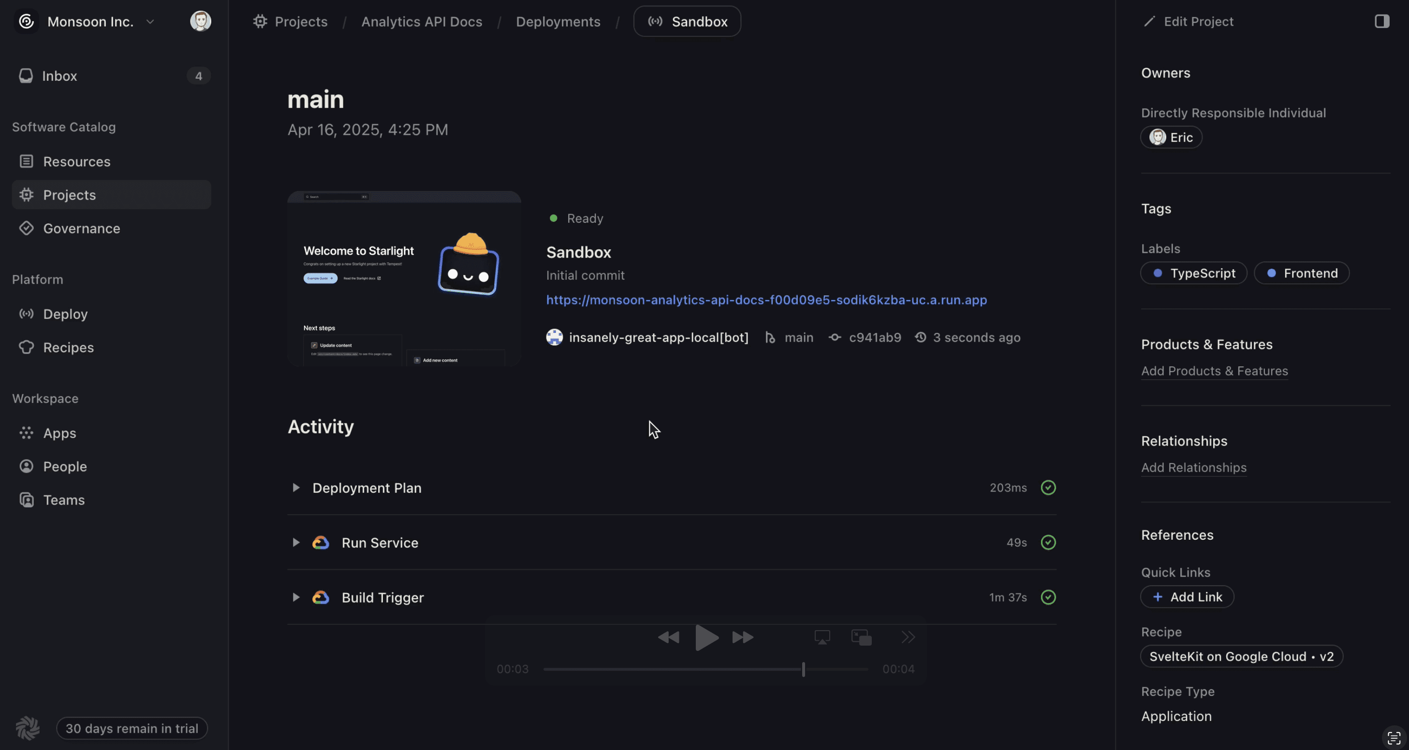Navigate to Deploy under Platform

click(112, 314)
